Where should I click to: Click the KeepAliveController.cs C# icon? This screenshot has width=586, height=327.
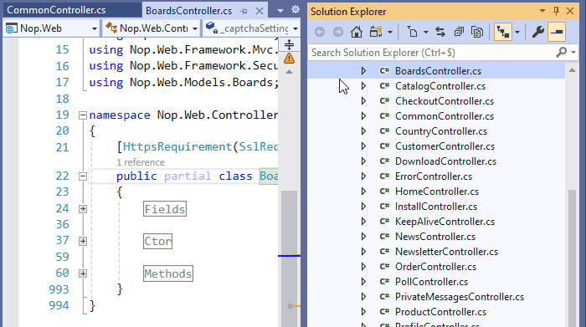(384, 222)
